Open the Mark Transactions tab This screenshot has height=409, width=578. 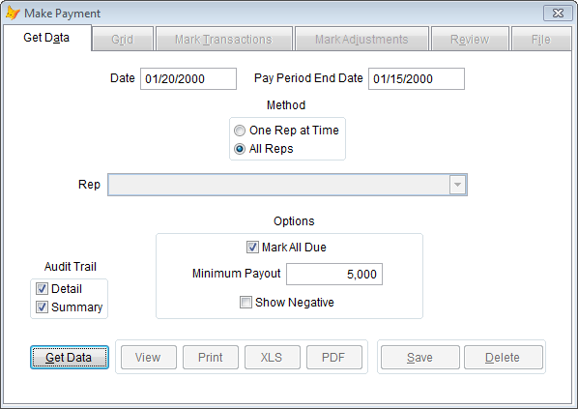pos(223,39)
